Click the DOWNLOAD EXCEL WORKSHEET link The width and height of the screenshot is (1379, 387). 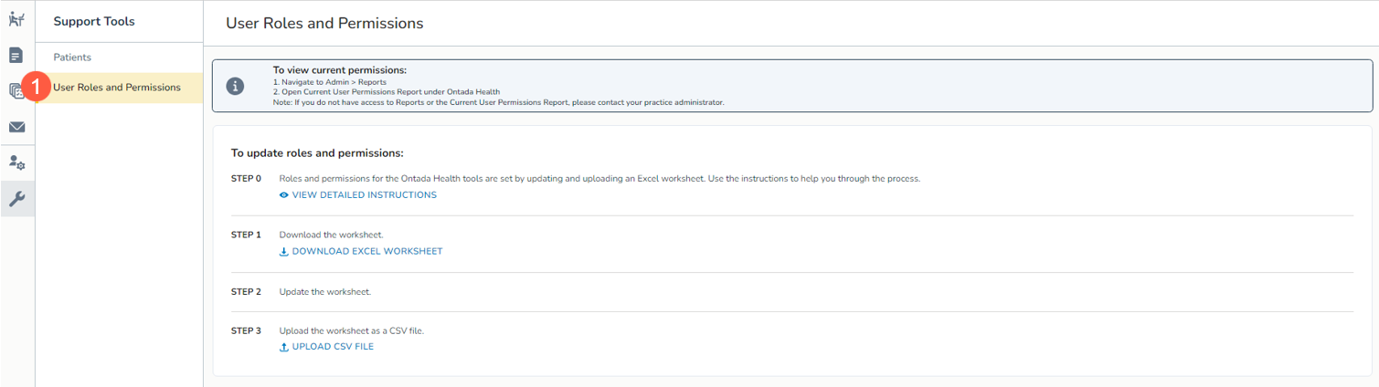[366, 252]
